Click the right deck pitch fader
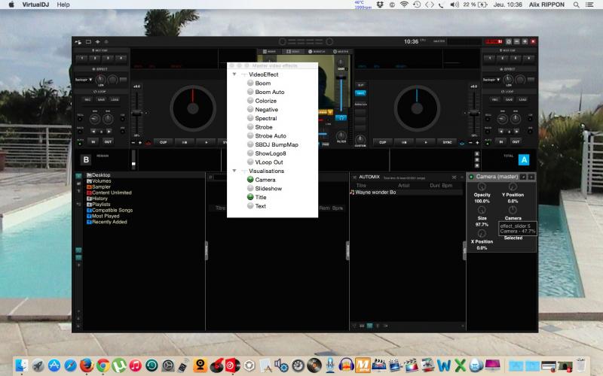 pos(474,113)
